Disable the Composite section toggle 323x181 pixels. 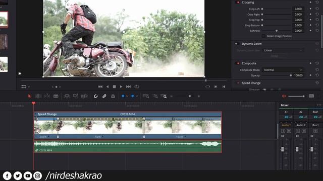click(x=238, y=63)
